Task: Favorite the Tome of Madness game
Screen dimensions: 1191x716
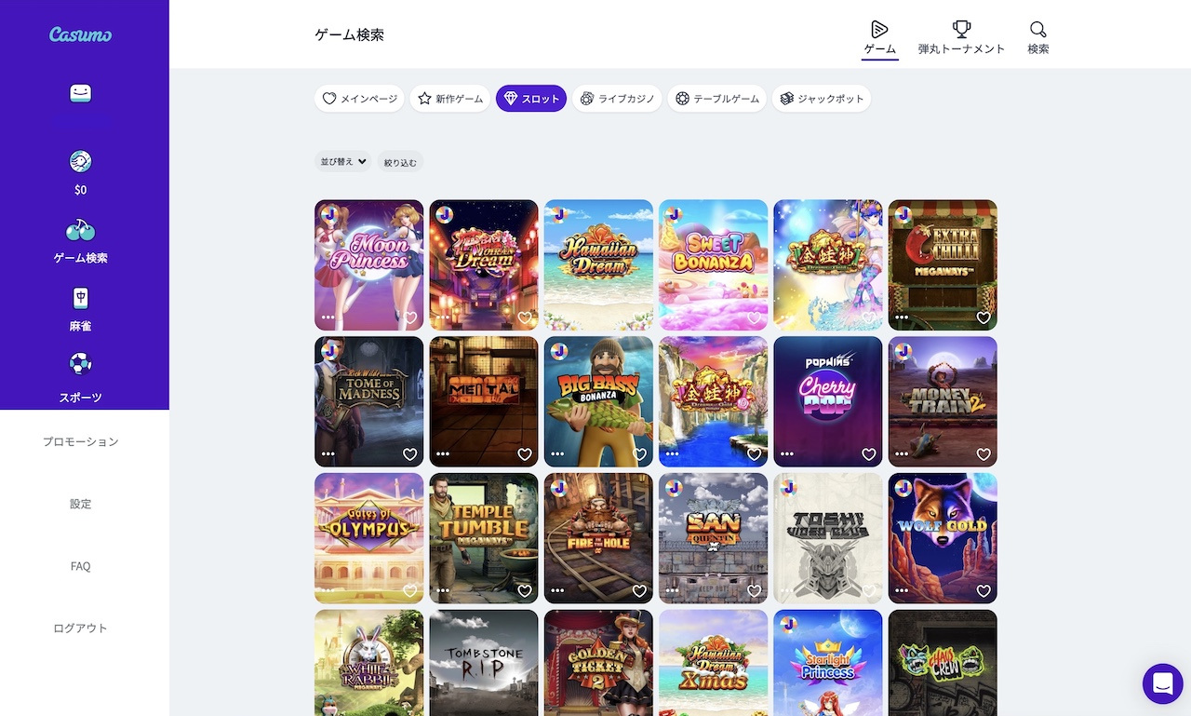Action: click(409, 454)
